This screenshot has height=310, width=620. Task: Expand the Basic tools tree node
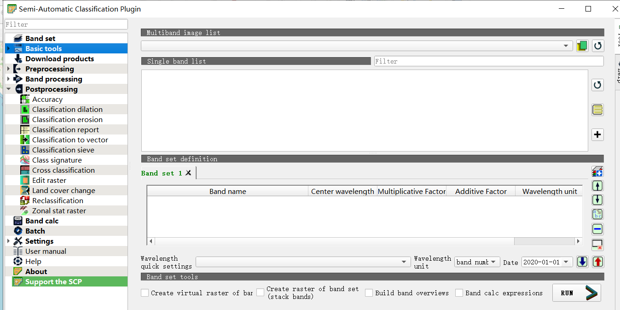[8, 48]
